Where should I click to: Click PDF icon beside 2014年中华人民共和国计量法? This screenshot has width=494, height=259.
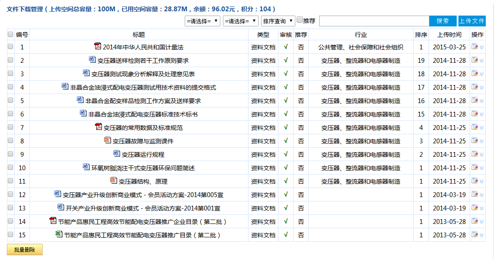click(x=98, y=46)
